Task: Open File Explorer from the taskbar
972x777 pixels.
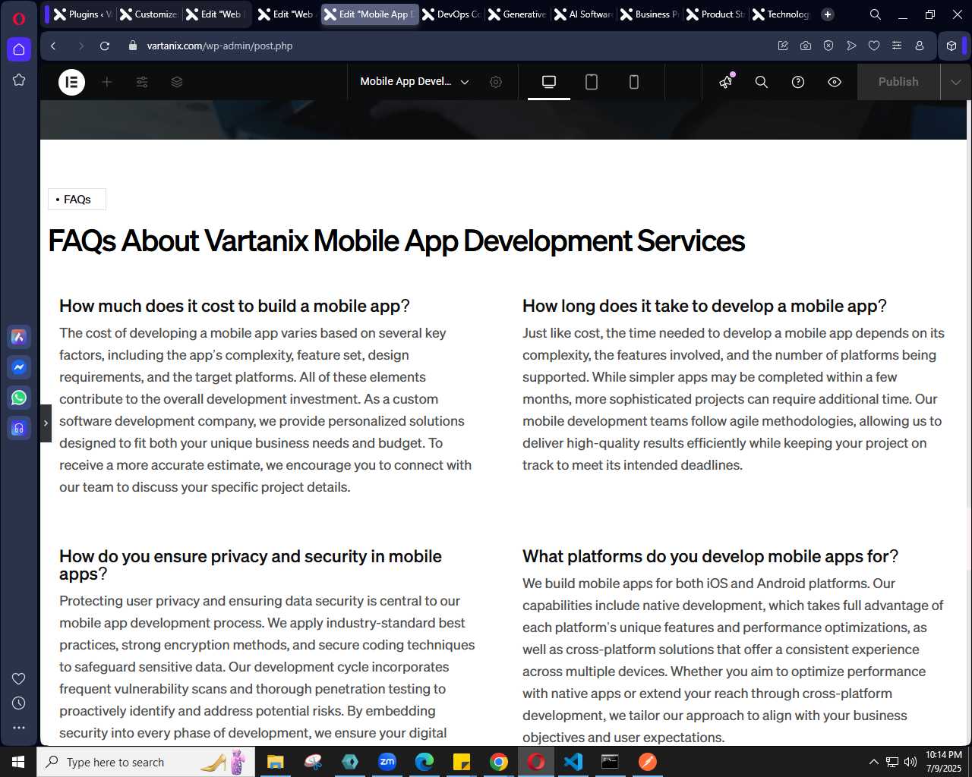Action: [275, 762]
